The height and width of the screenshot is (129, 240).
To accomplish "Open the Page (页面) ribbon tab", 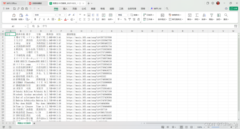I will click(74, 9).
